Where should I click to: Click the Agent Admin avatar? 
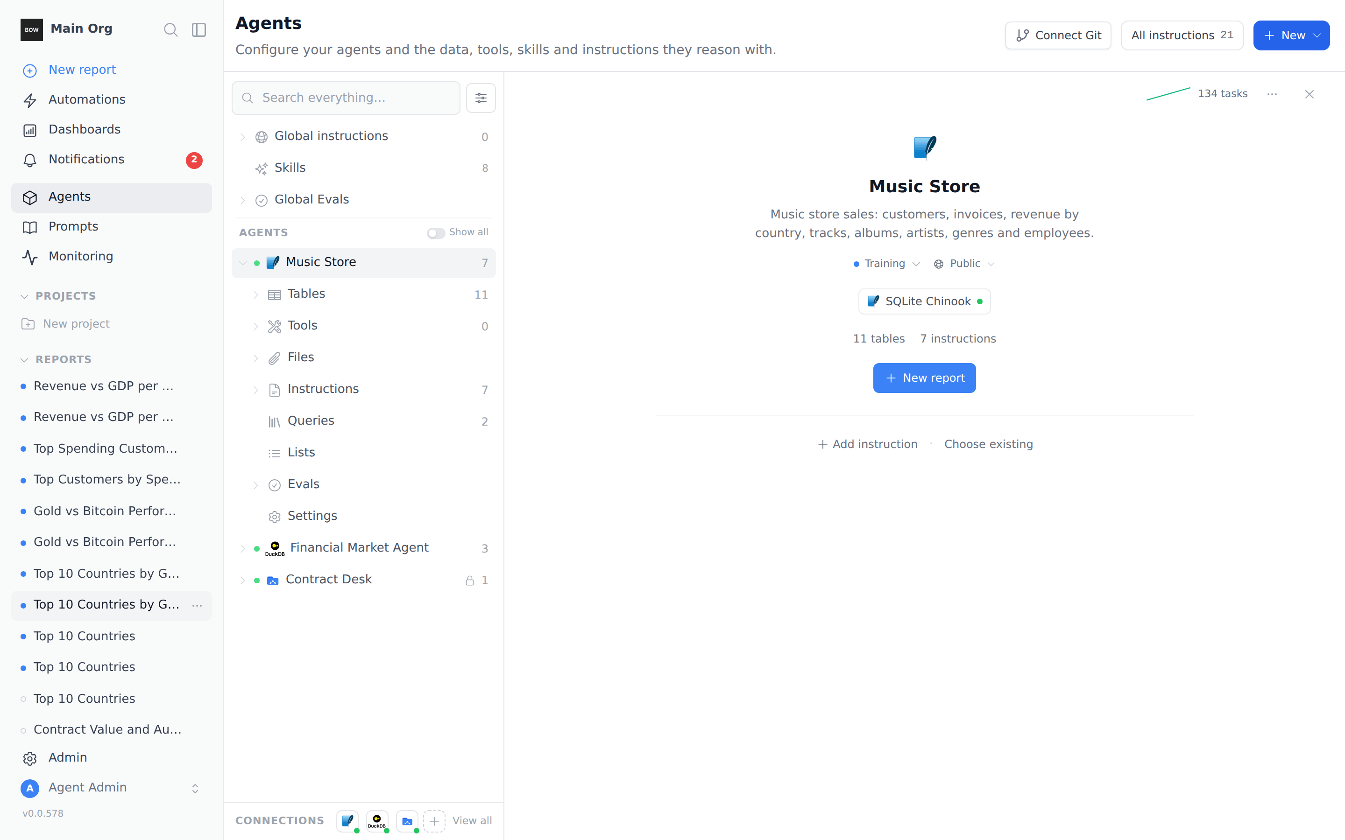30,788
